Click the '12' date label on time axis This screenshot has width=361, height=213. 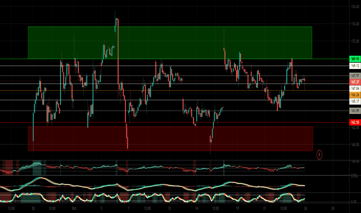pos(169,208)
